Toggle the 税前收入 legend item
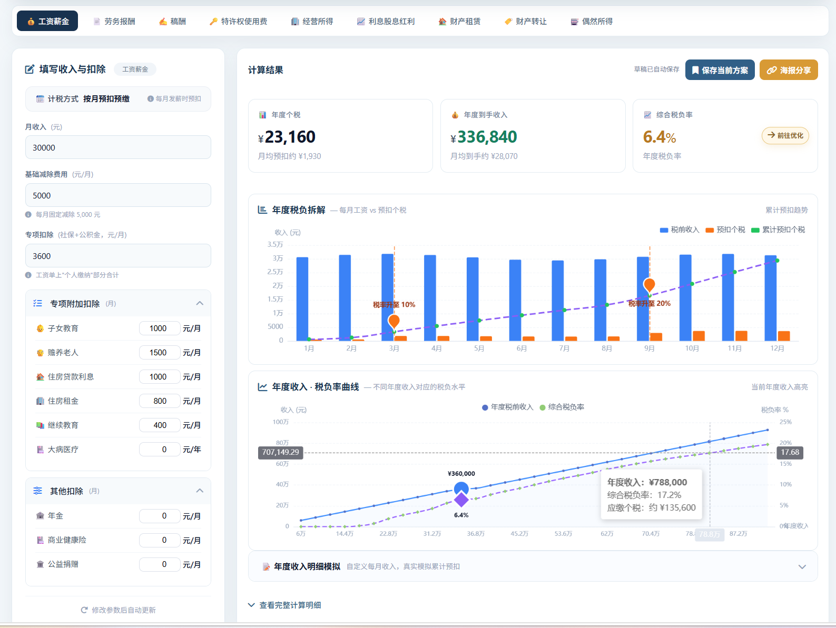 click(680, 230)
